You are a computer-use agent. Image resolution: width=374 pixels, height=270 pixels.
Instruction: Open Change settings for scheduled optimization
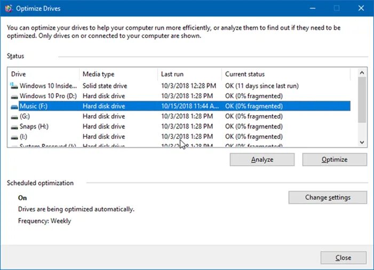(x=328, y=197)
